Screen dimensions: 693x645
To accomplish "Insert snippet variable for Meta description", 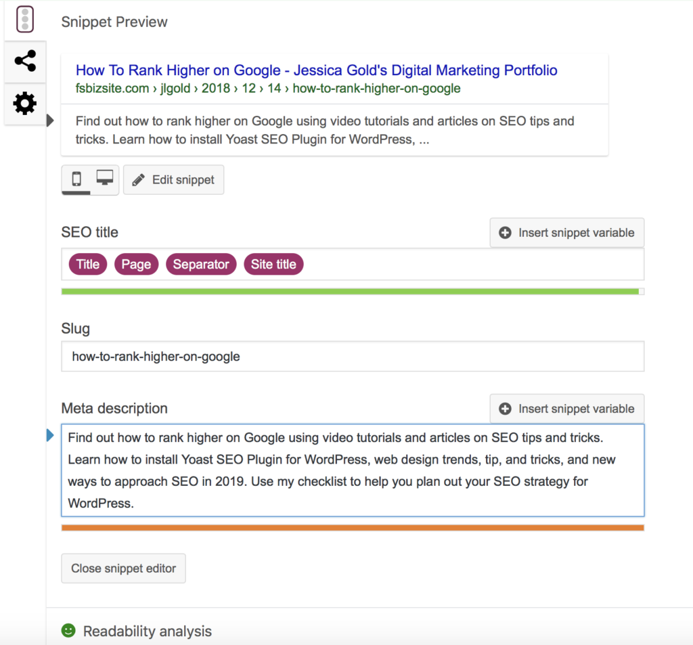I will (x=566, y=409).
